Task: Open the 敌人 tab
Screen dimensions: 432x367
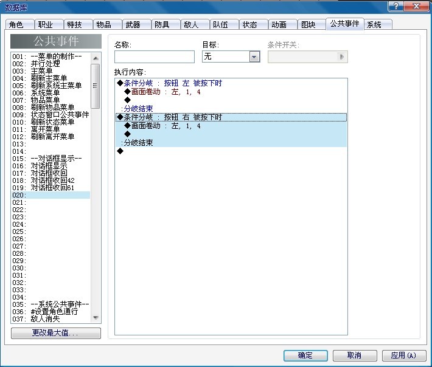Action: [x=195, y=24]
